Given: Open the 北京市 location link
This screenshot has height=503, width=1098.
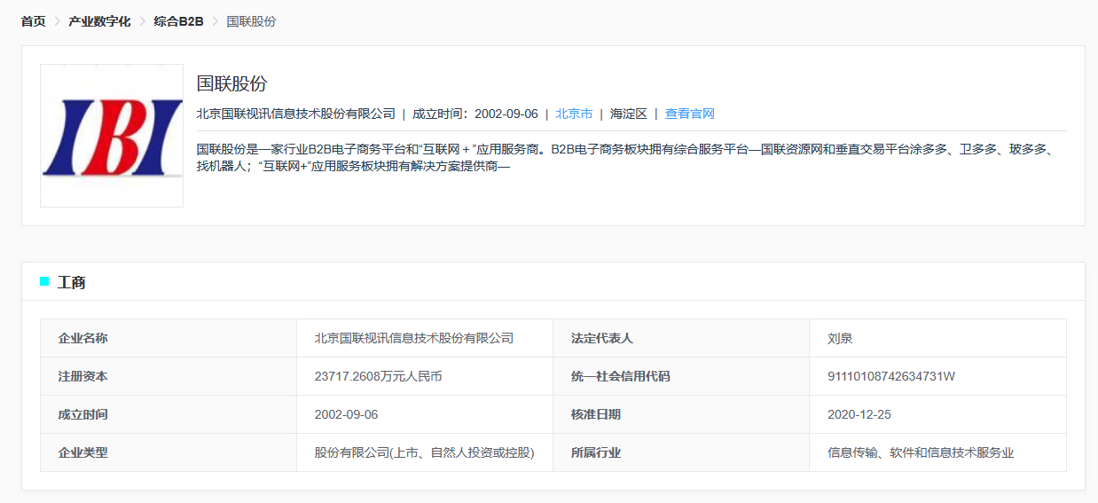Looking at the screenshot, I should (x=574, y=114).
